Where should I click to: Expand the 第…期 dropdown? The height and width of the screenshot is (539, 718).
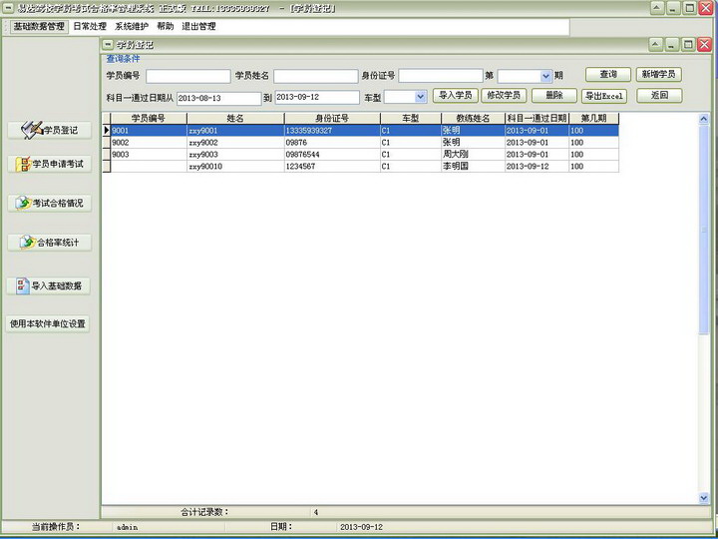(x=545, y=76)
